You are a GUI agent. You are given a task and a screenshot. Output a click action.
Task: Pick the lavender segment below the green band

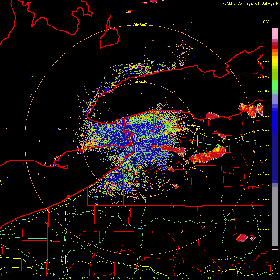275,99
